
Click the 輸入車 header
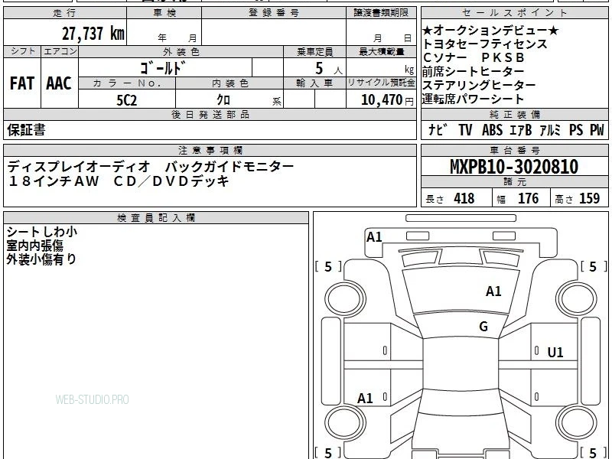pos(314,83)
